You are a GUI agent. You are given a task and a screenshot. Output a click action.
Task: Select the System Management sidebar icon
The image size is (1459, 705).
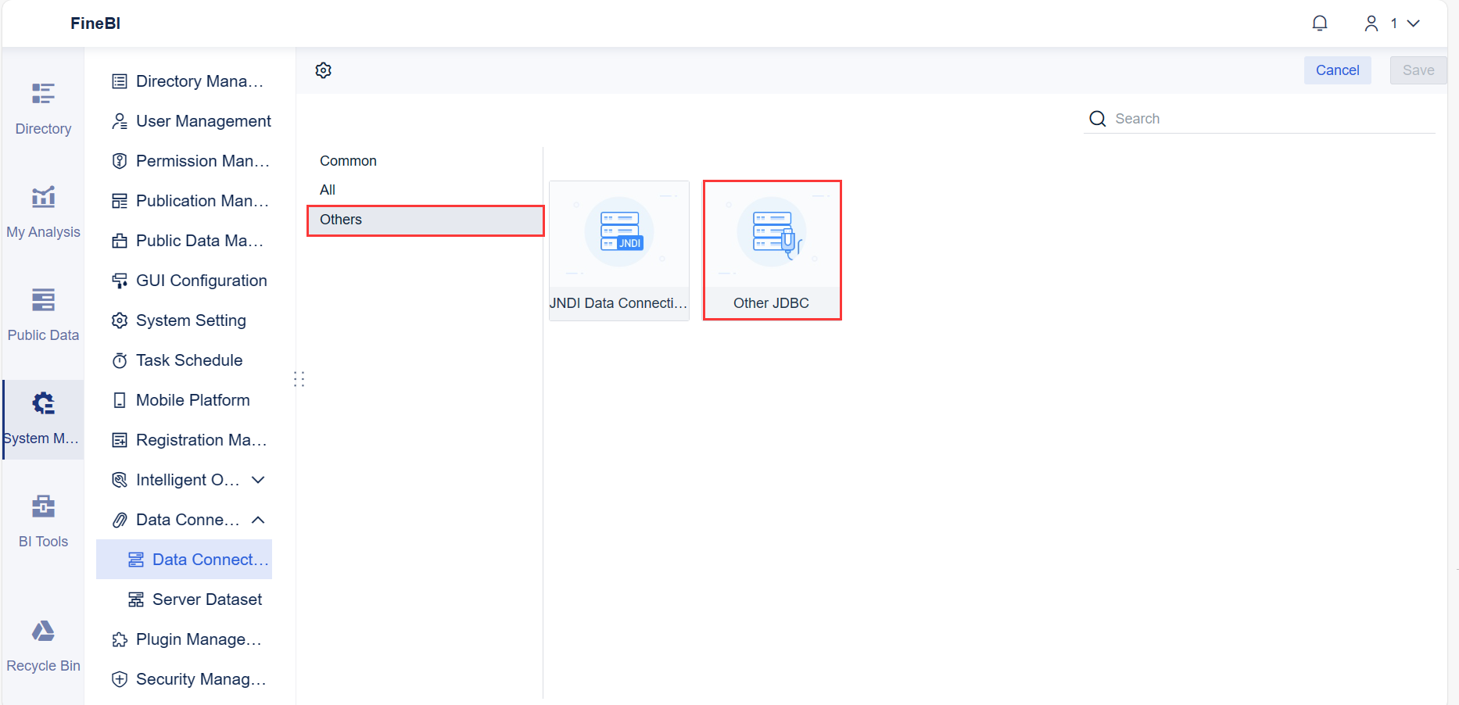(x=42, y=414)
